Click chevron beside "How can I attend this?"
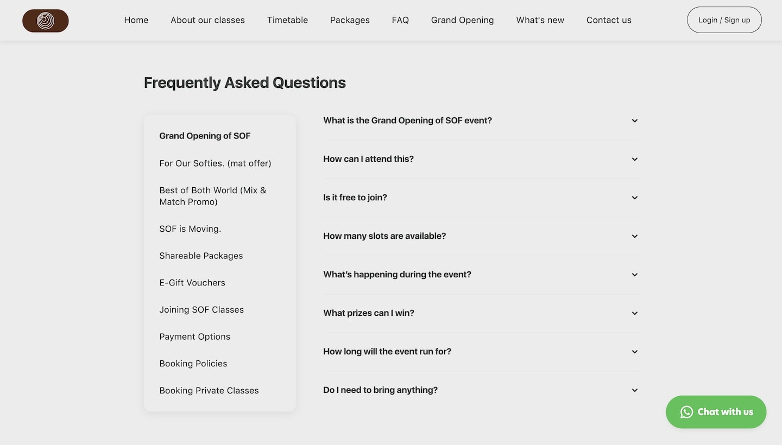This screenshot has height=445, width=782. point(634,159)
